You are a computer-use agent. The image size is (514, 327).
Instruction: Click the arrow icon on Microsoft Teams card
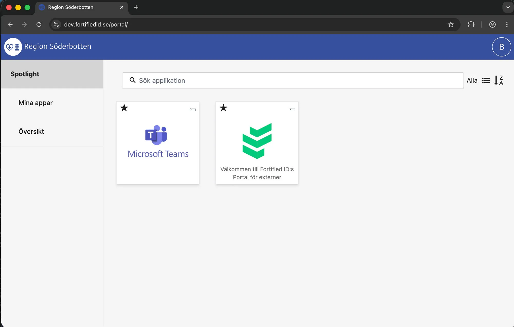pyautogui.click(x=193, y=109)
